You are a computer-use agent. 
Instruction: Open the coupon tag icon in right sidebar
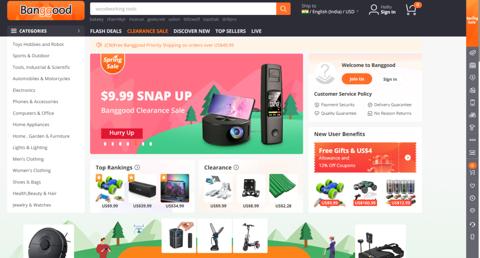click(x=472, y=53)
